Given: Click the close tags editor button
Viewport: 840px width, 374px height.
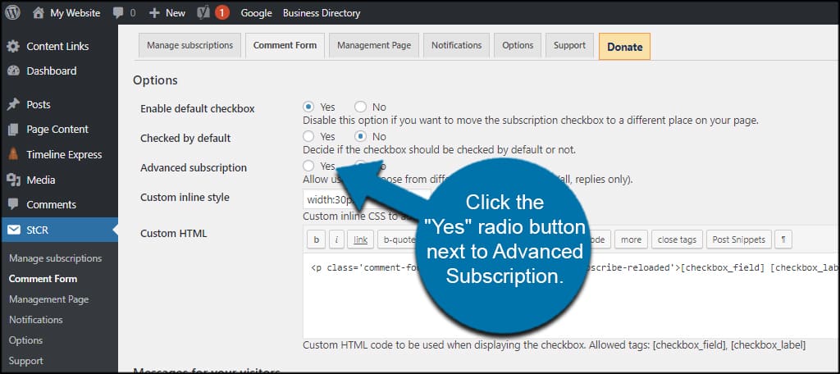Looking at the screenshot, I should click(677, 239).
